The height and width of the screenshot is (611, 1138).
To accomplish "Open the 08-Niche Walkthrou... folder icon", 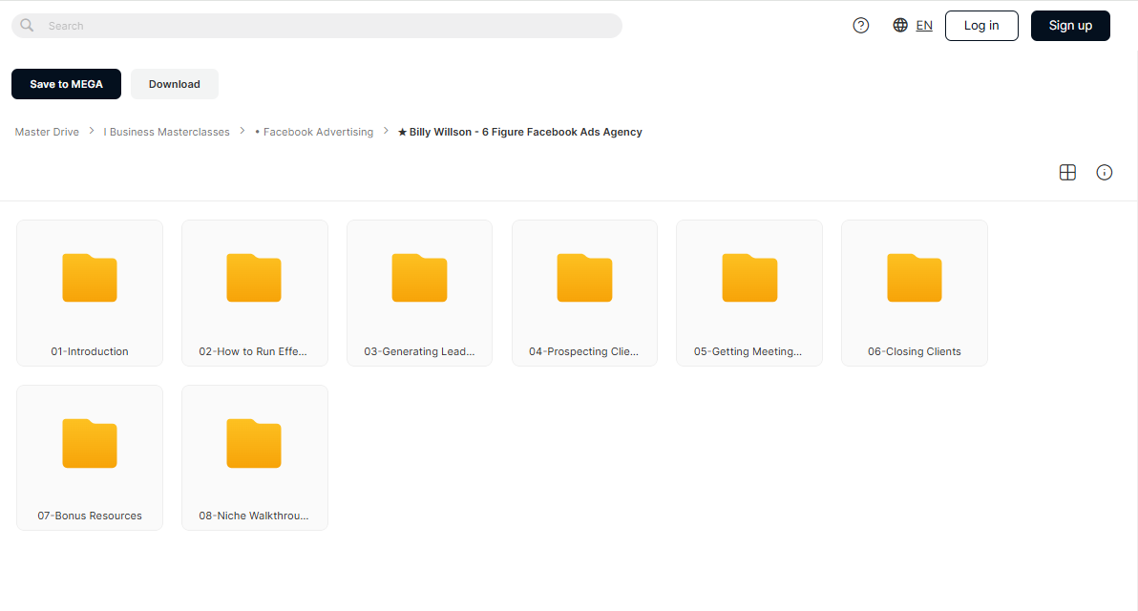I will [x=254, y=443].
